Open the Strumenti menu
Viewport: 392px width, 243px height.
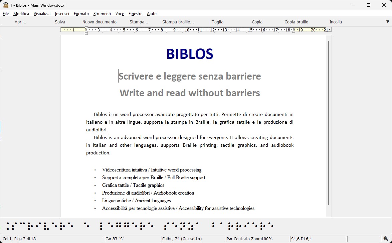pos(102,14)
